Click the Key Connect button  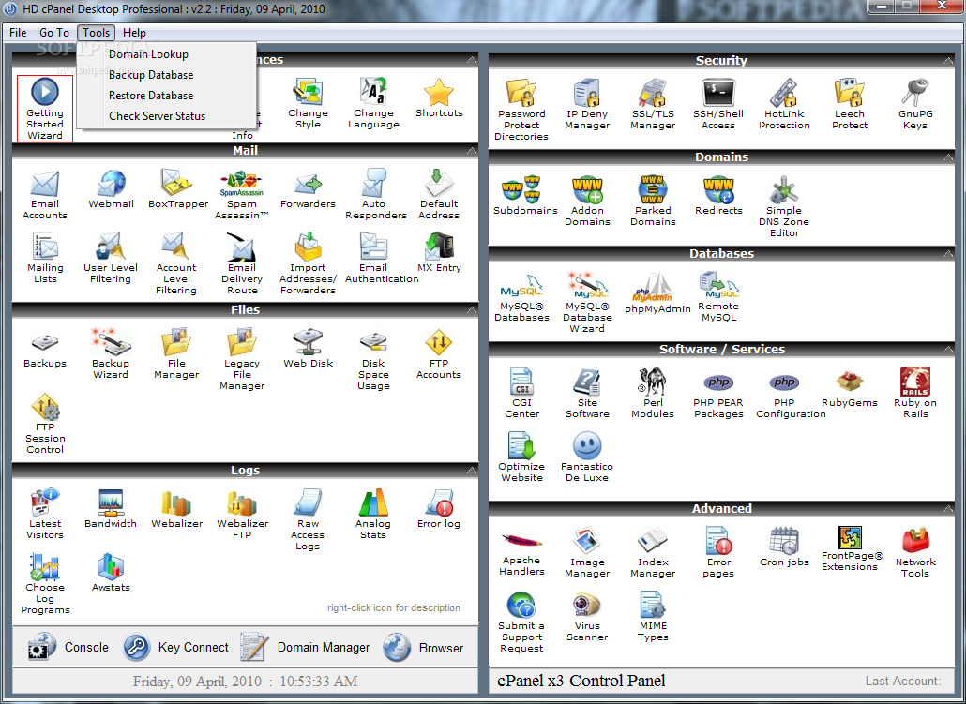(175, 648)
